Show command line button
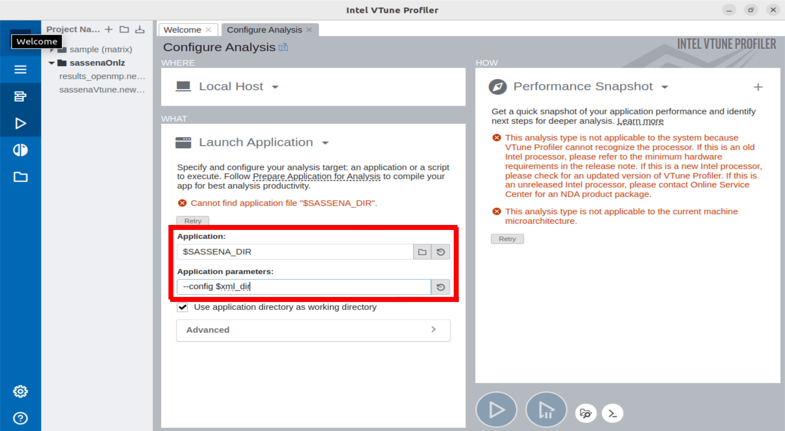Viewport: 785px width, 431px height. (x=612, y=413)
